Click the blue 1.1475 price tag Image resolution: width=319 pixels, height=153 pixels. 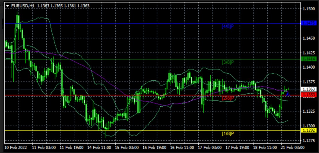pyautogui.click(x=308, y=23)
